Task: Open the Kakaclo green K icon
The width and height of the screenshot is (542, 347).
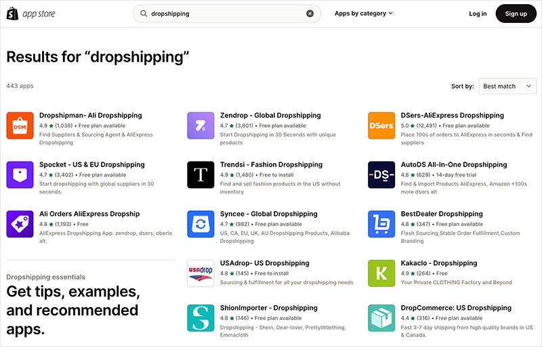Action: point(381,273)
